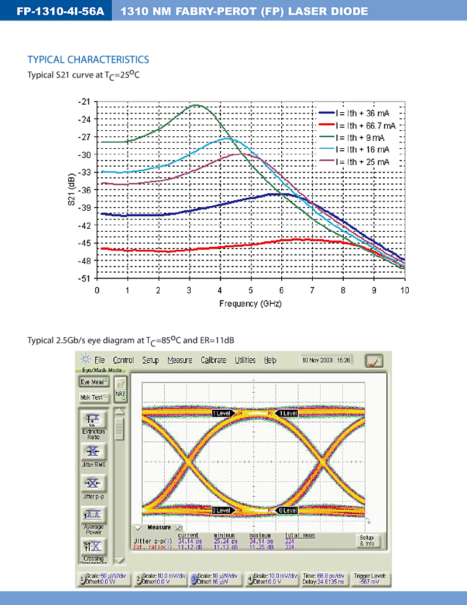Choose the Jitter p-p measurement icon

tap(93, 484)
